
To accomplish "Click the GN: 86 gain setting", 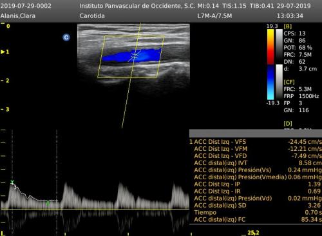I will (294, 41).
